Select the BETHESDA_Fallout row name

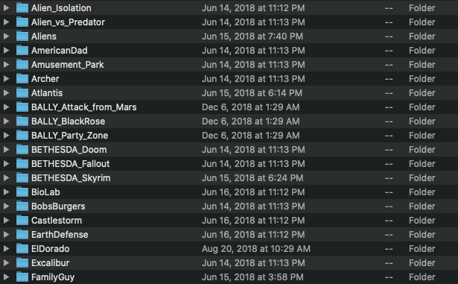[x=71, y=164]
